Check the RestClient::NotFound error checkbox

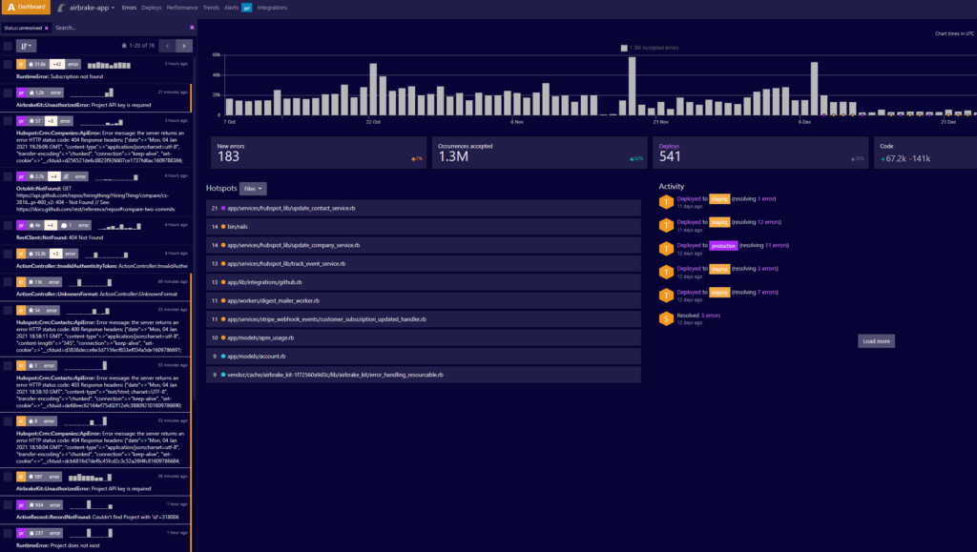point(8,225)
